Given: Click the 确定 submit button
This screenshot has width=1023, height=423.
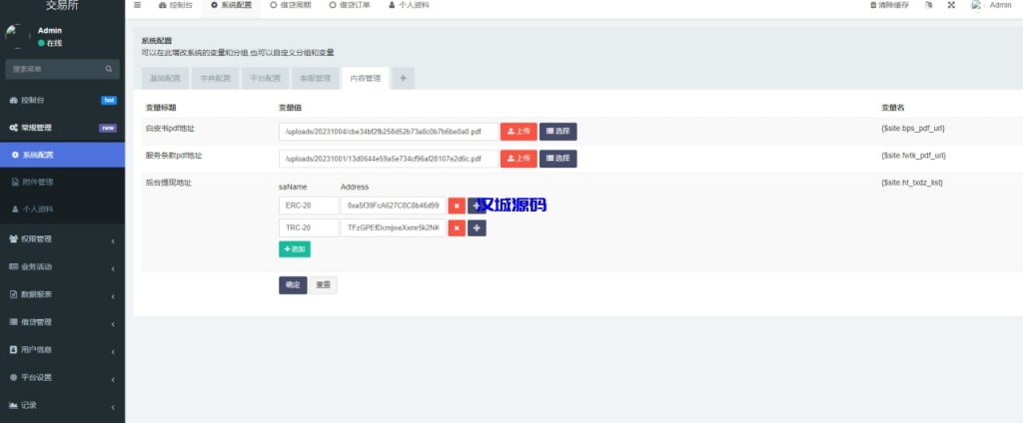Looking at the screenshot, I should [x=293, y=285].
